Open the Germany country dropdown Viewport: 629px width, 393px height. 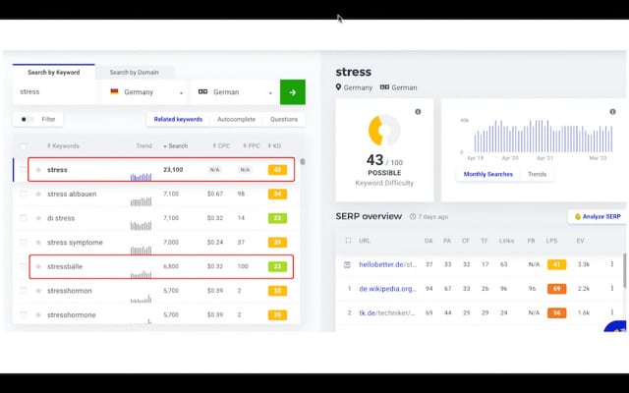click(147, 92)
